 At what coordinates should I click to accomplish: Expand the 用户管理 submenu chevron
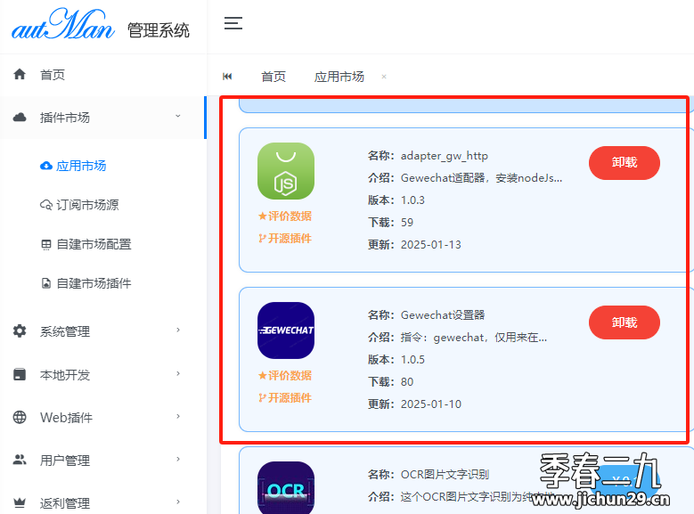178,459
